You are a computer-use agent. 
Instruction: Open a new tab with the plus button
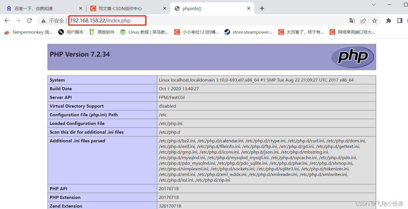262,8
